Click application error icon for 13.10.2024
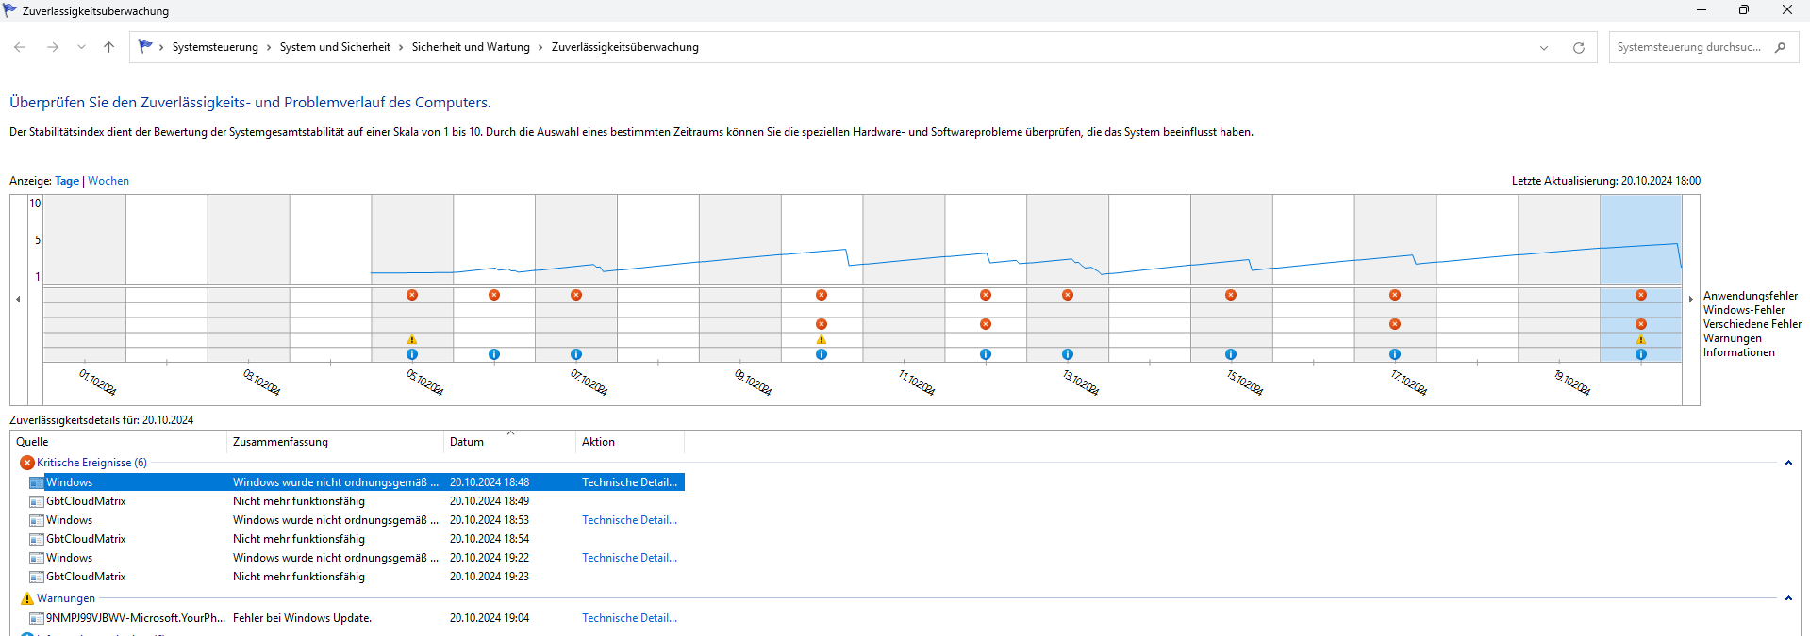Screen dimensions: 1810x636 coord(1068,295)
